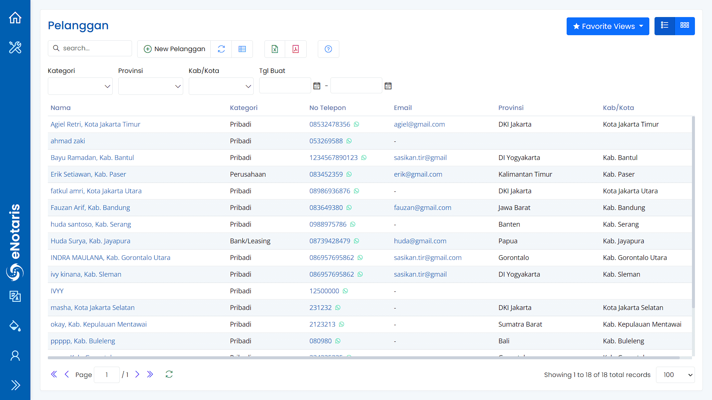Sort by No Telepon column header
The width and height of the screenshot is (712, 400).
tap(327, 108)
